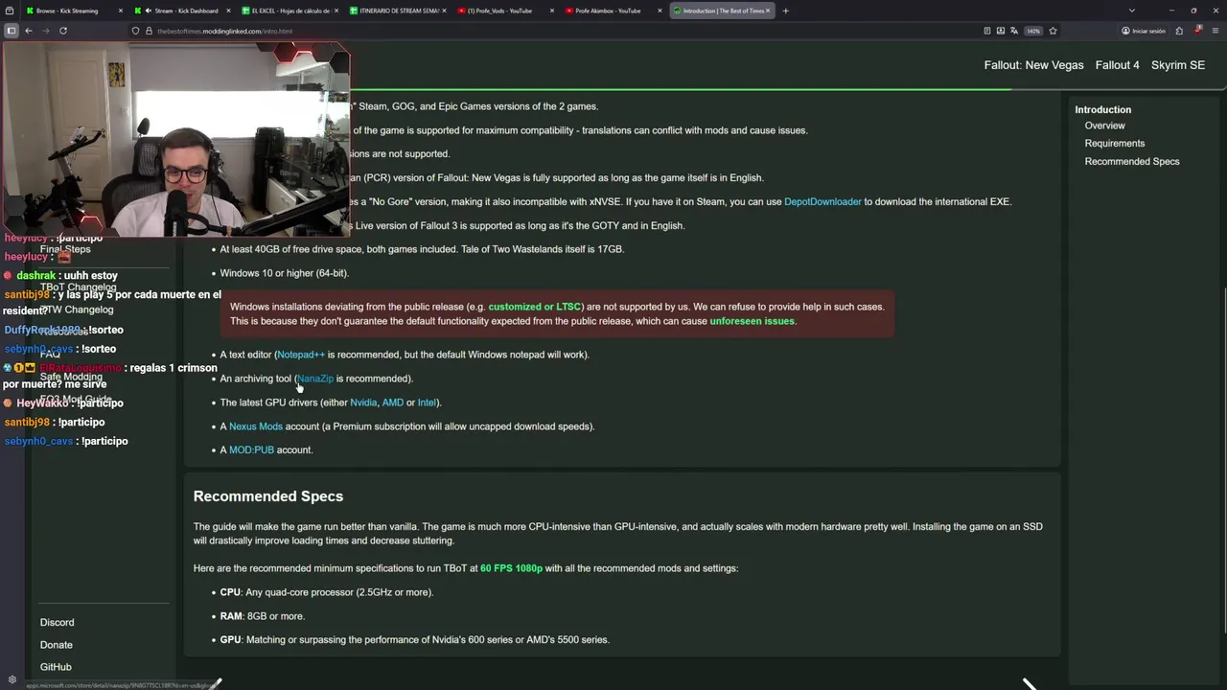
Task: Open the Intel drivers link
Action: tap(427, 402)
